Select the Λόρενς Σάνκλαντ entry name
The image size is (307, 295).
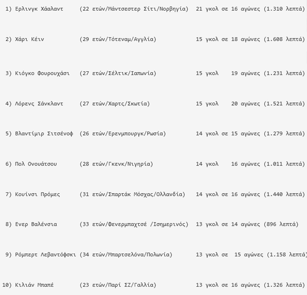pos(39,104)
